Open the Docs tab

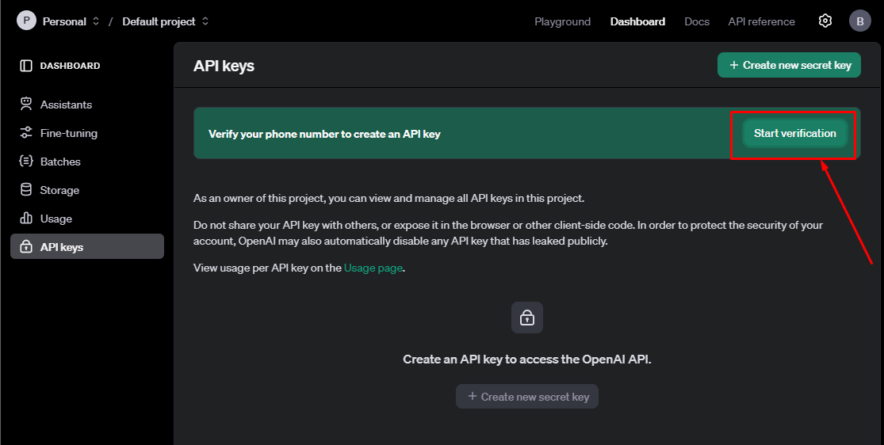(x=697, y=21)
